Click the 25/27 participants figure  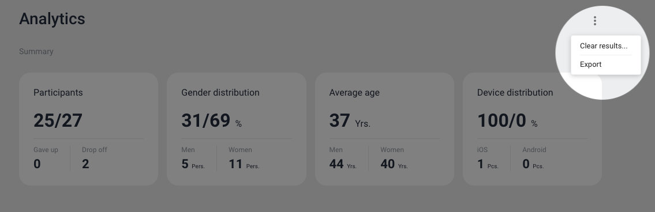[58, 120]
